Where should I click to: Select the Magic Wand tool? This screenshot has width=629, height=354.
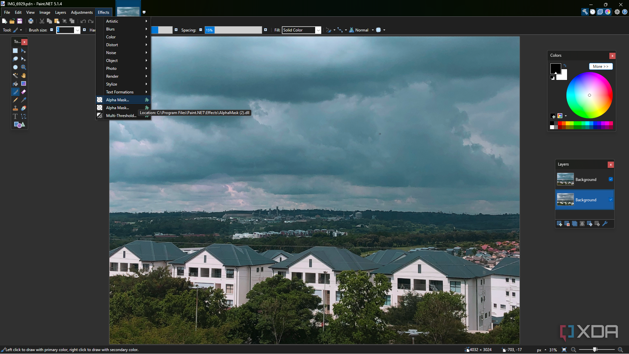[15, 75]
